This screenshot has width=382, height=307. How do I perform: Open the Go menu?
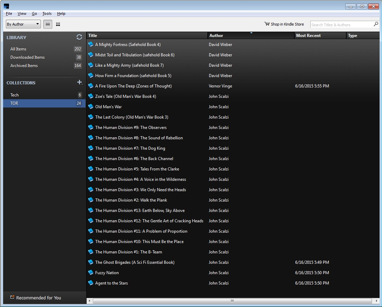tap(34, 13)
